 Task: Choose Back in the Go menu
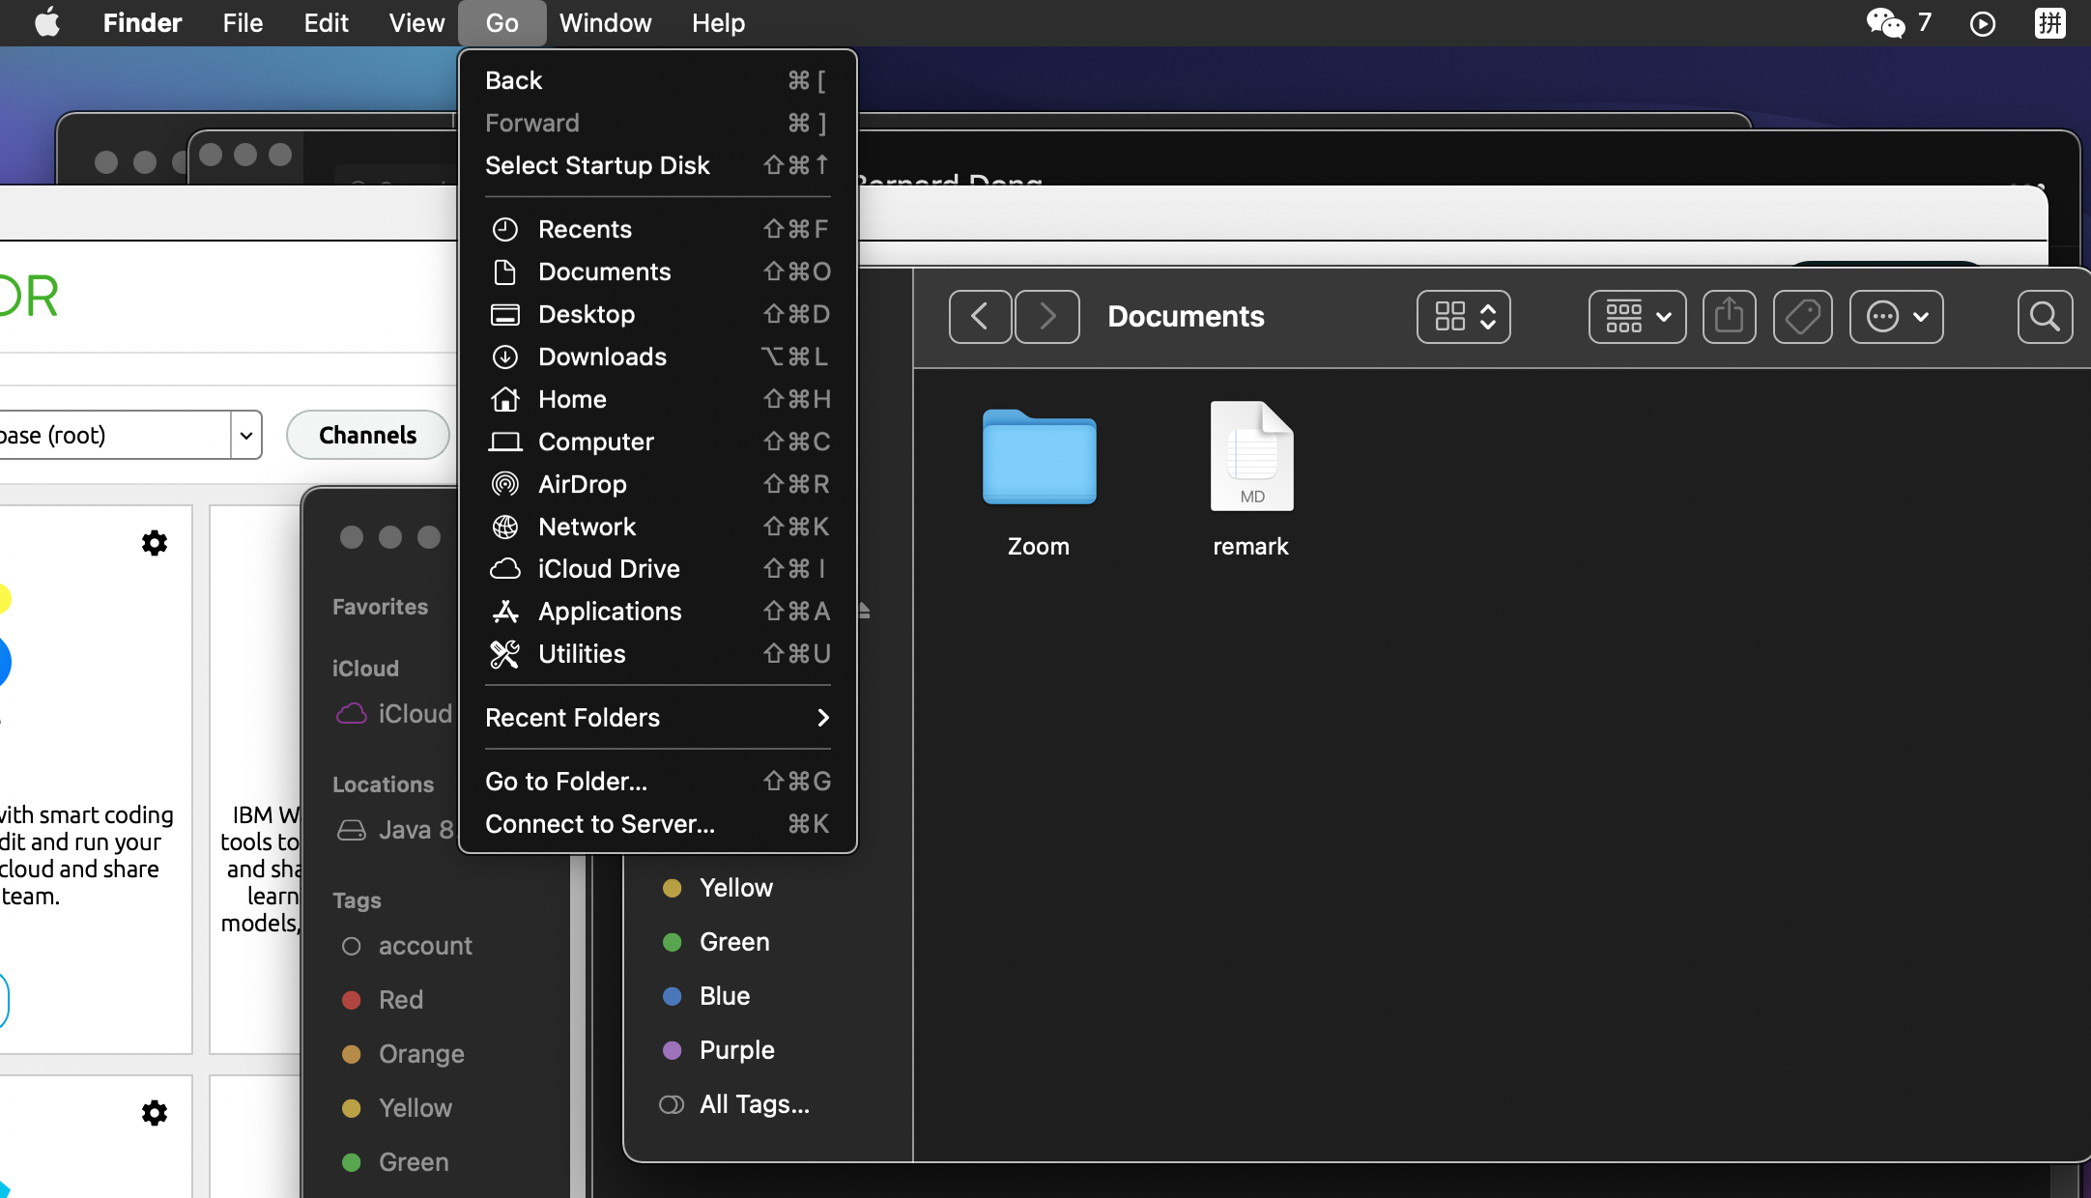(657, 80)
